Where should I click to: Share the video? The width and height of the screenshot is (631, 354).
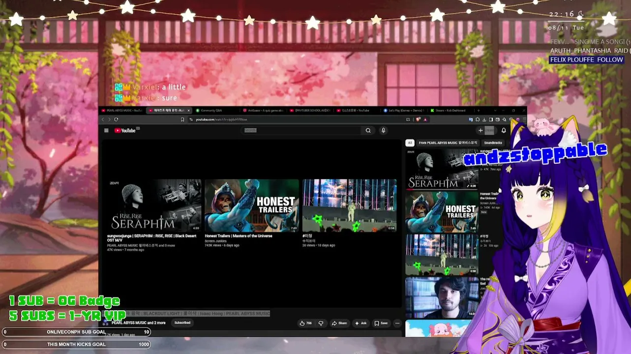pos(339,323)
